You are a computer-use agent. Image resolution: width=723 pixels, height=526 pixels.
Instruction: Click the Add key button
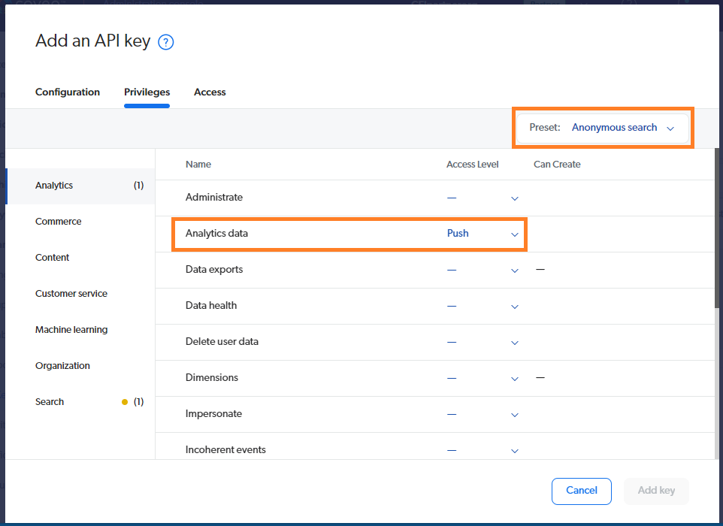tap(656, 491)
